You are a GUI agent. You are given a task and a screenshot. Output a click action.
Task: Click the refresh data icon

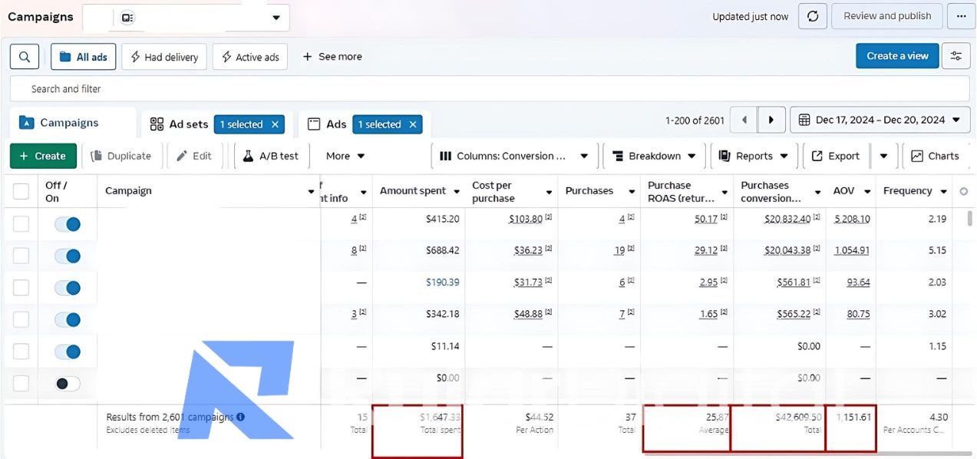click(x=813, y=16)
